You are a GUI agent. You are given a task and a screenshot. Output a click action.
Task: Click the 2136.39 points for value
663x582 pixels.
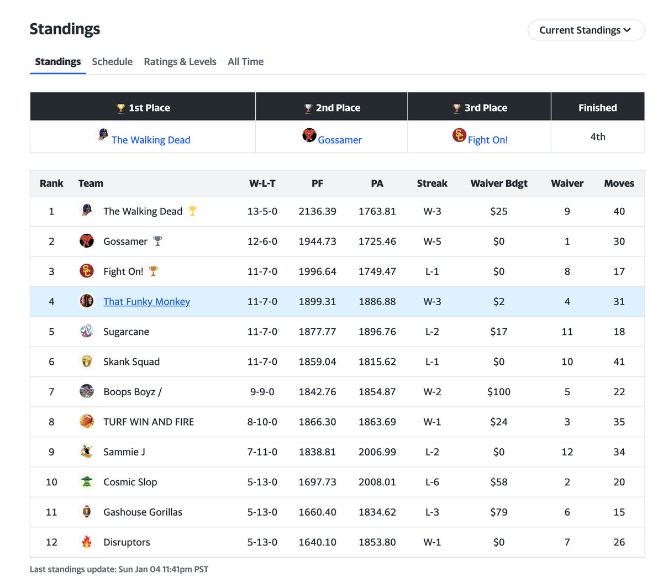coord(318,211)
